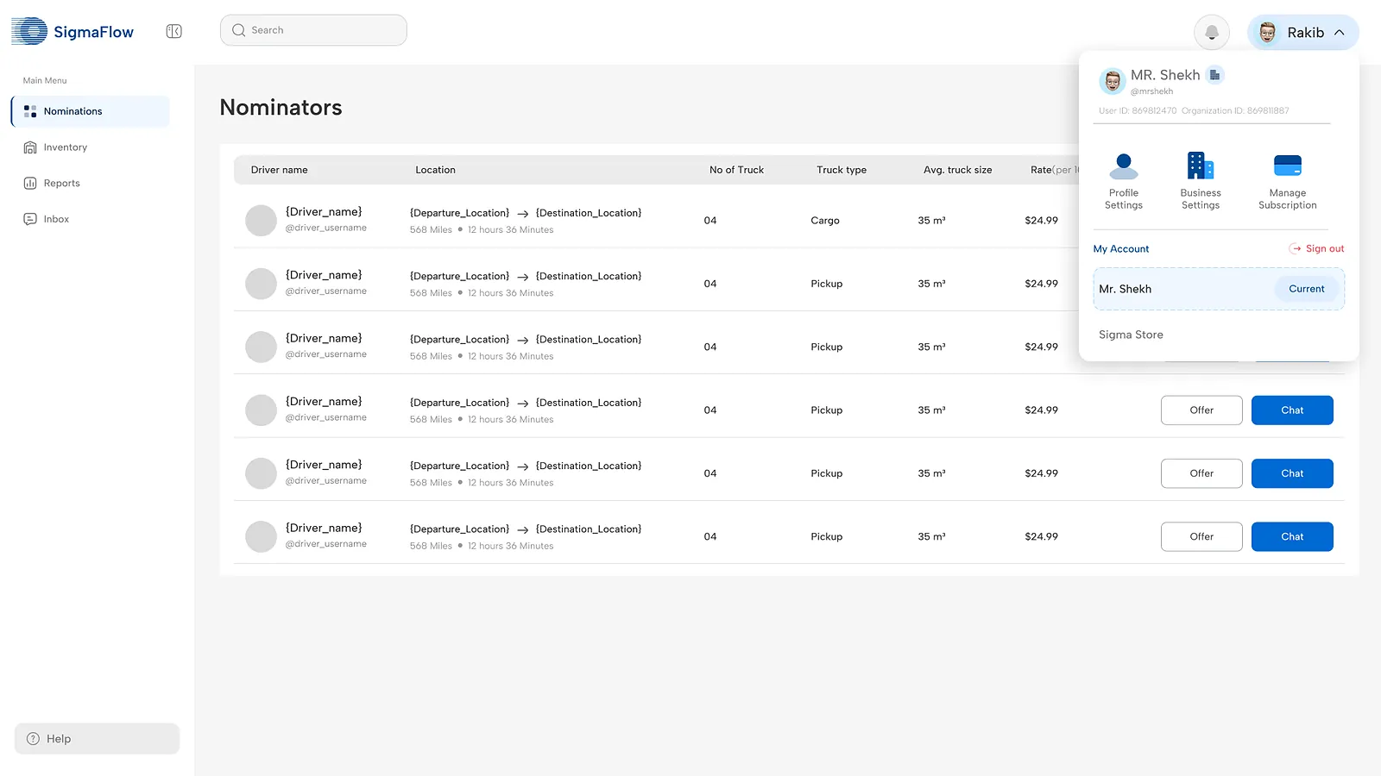Viewport: 1381px width, 776px height.
Task: Click the @mrshekh username
Action: (x=1151, y=91)
